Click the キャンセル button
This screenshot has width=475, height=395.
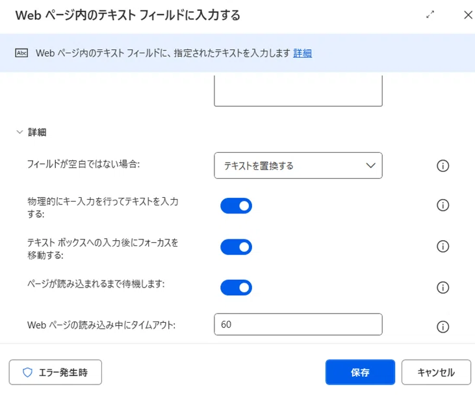tap(436, 372)
